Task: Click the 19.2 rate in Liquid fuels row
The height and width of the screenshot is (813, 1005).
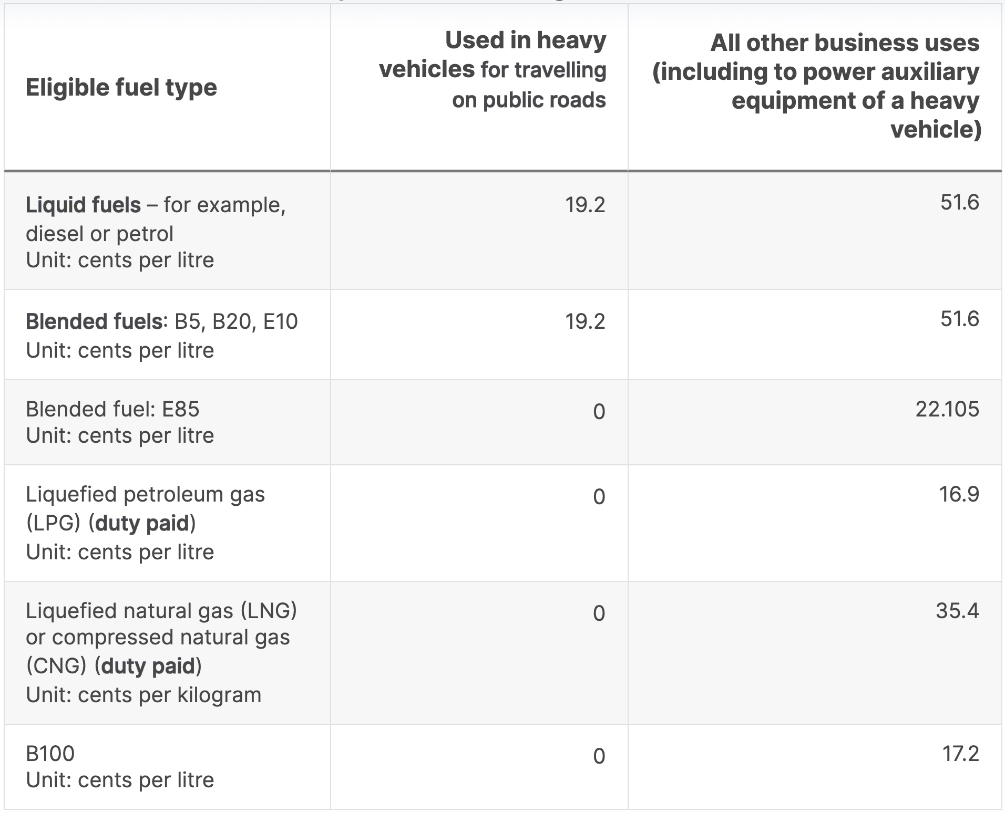Action: [585, 205]
